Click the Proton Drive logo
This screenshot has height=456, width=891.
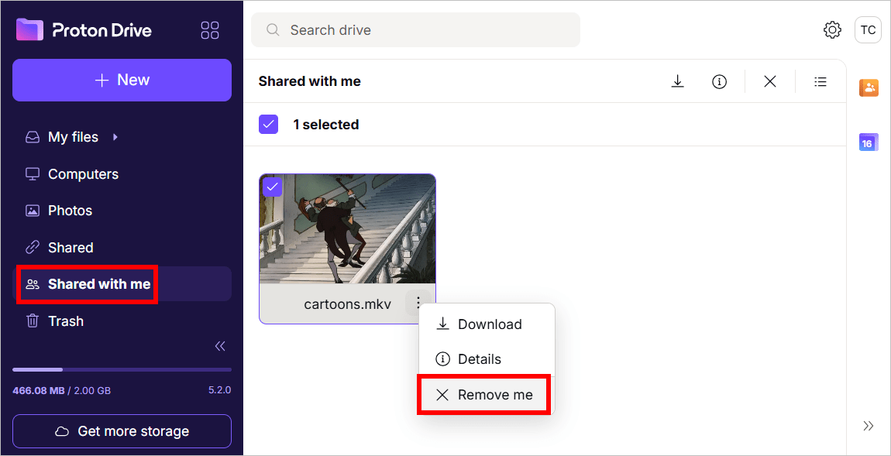tap(84, 30)
